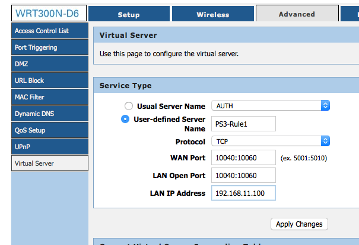Click the Virtual Server section heading

click(128, 36)
